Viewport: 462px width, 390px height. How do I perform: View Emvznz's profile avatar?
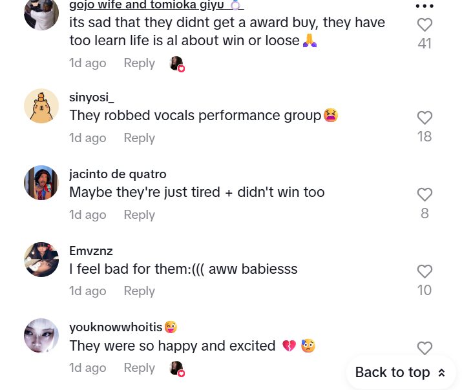[41, 260]
